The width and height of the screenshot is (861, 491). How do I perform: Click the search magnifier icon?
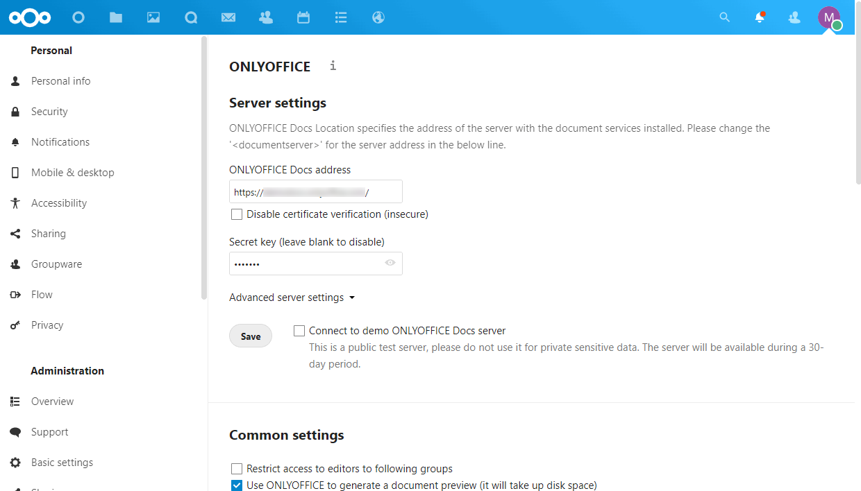tap(724, 17)
